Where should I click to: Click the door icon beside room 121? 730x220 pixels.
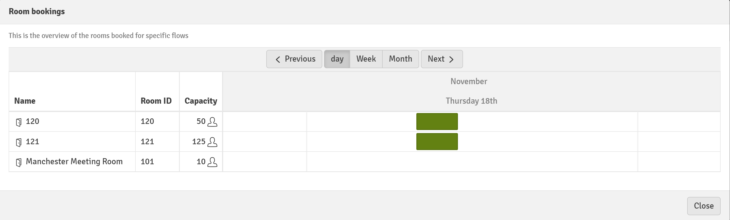19,142
